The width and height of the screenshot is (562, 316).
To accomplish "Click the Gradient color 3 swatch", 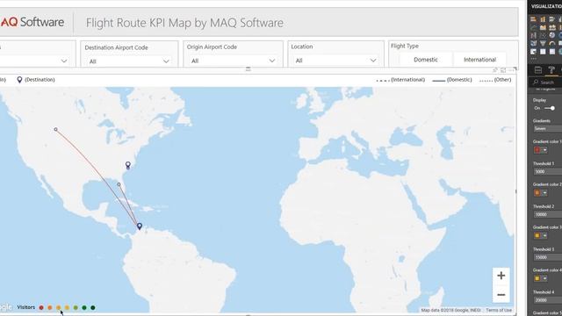I will point(537,235).
